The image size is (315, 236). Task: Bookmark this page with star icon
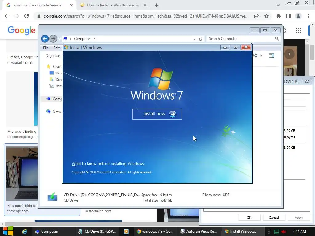[x=266, y=16]
